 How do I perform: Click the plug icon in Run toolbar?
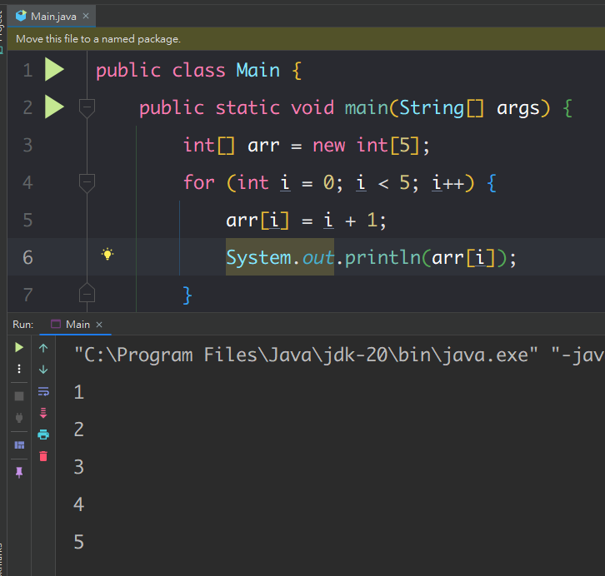coord(19,418)
